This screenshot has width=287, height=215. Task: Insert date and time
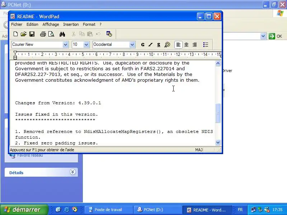click(109, 34)
